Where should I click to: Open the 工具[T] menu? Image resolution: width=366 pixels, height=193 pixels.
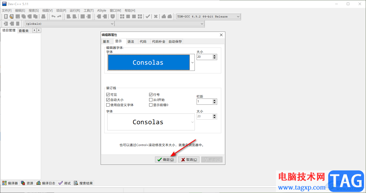click(89, 11)
